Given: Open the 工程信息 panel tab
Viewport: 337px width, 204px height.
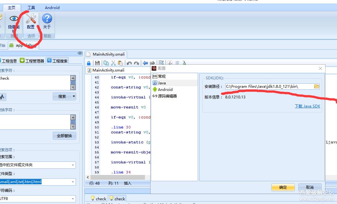Looking at the screenshot, I should click(x=9, y=61).
